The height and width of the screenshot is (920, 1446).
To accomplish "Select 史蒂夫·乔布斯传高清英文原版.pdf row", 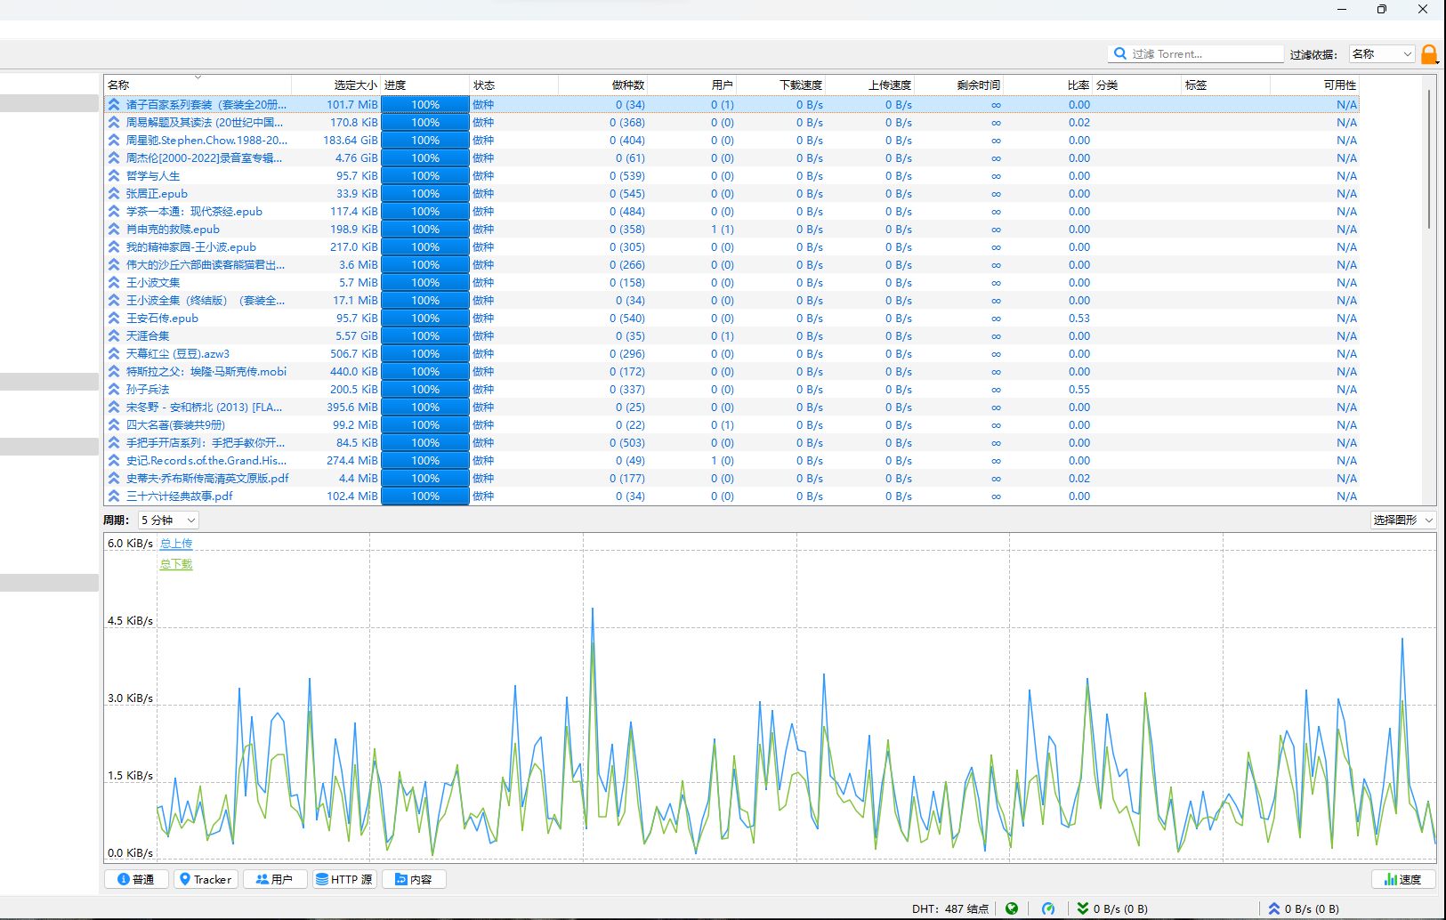I will point(731,478).
